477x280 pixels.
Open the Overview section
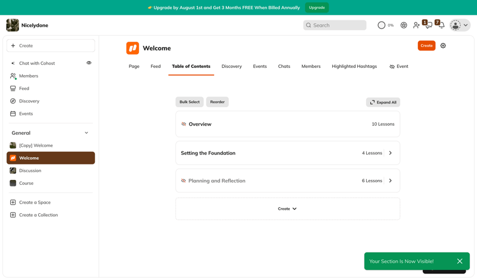coord(287,124)
